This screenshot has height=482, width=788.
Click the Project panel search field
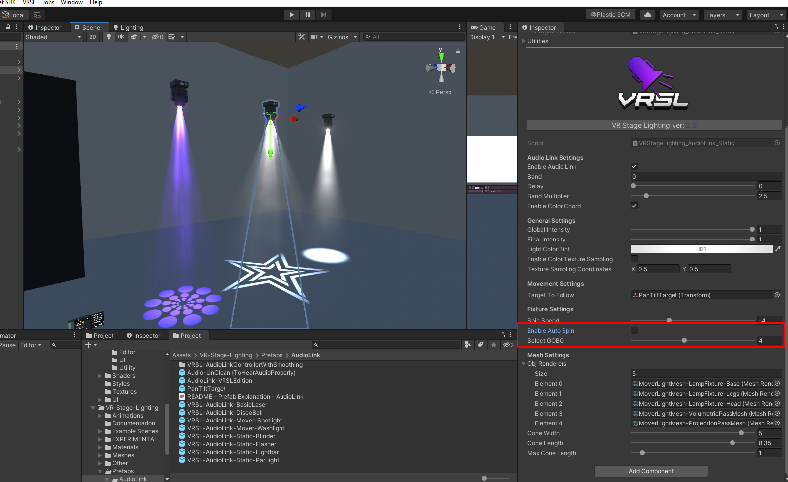pos(387,345)
